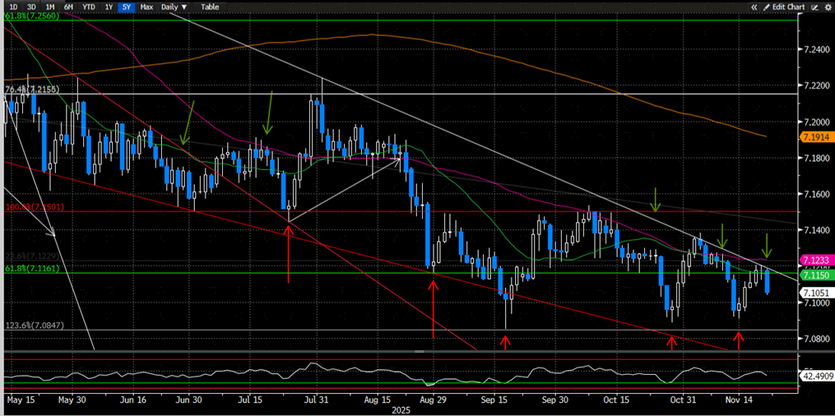Select the 61.8%(7.1161) Fibonacci label

32,269
